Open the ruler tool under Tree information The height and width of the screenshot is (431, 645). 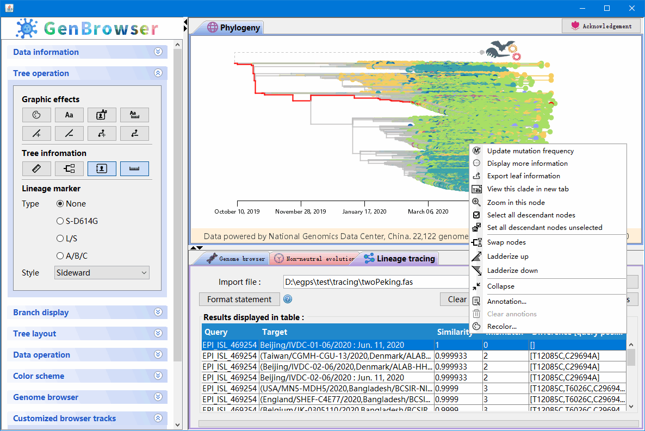point(36,168)
